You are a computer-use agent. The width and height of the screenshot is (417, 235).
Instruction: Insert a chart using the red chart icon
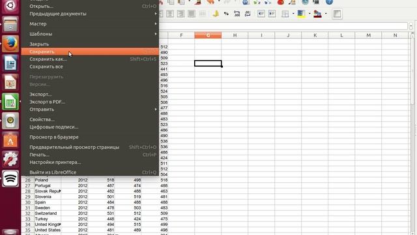(x=280, y=3)
